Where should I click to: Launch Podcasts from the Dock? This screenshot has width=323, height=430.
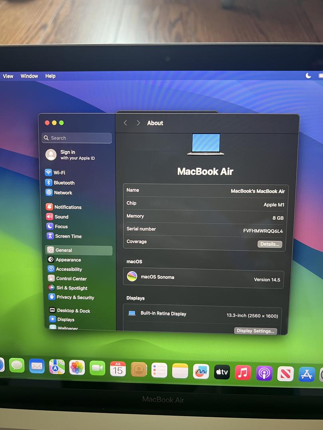pyautogui.click(x=264, y=373)
